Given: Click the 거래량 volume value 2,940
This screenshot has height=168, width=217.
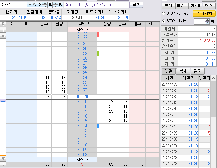Looking at the screenshot, I should pos(72,18).
